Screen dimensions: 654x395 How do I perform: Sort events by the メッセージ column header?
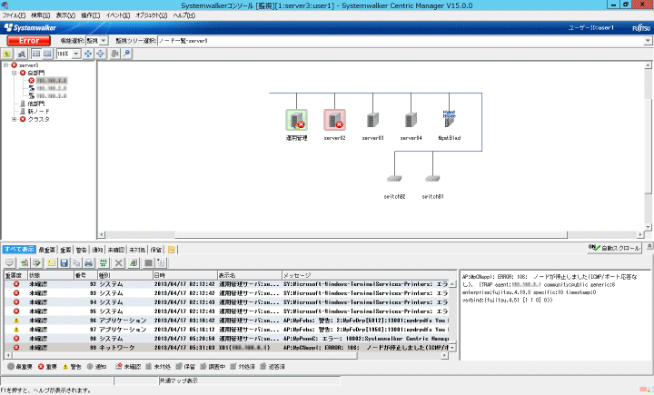[x=365, y=275]
